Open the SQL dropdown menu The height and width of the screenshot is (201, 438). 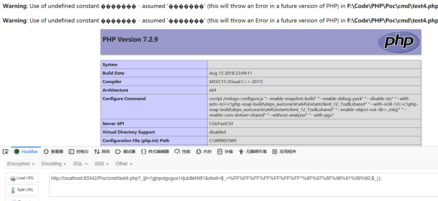(80, 164)
